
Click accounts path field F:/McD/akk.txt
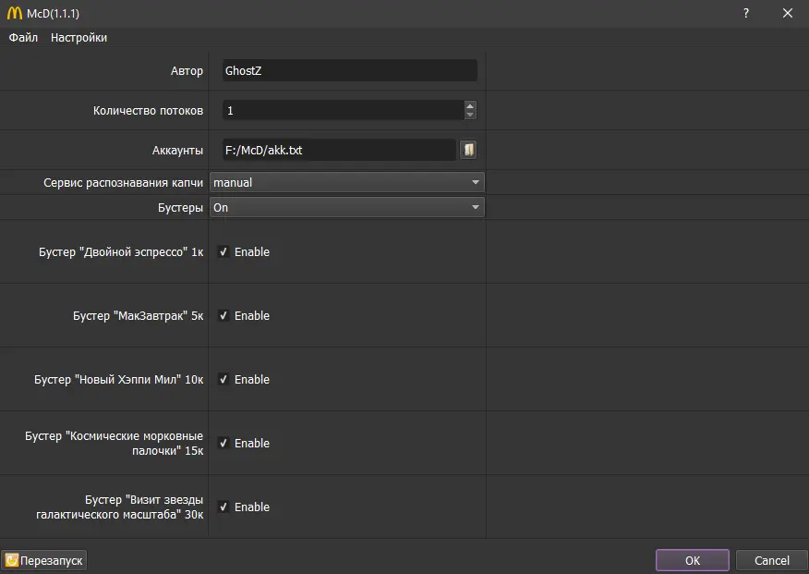[x=340, y=150]
